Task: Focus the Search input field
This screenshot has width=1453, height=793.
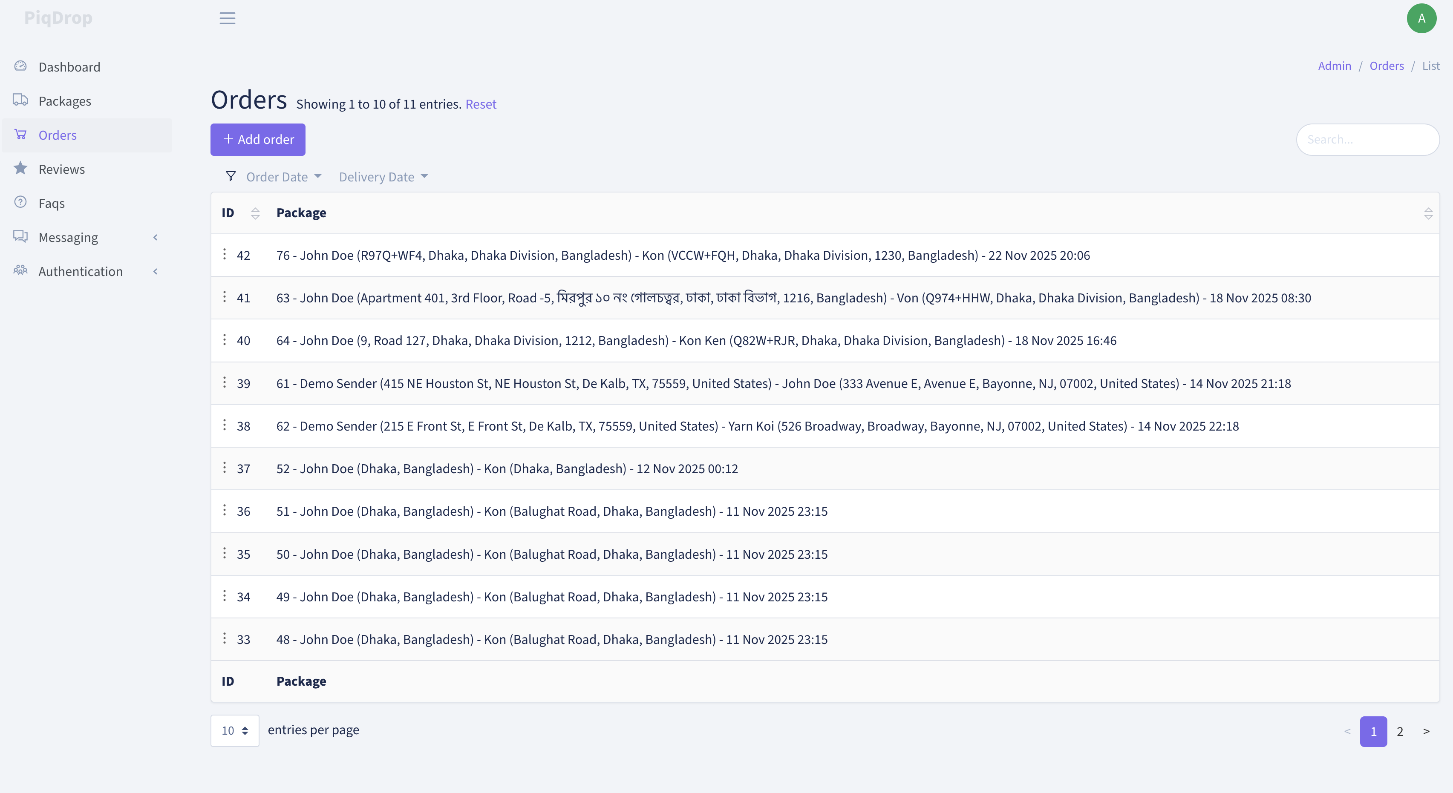Action: click(1367, 139)
